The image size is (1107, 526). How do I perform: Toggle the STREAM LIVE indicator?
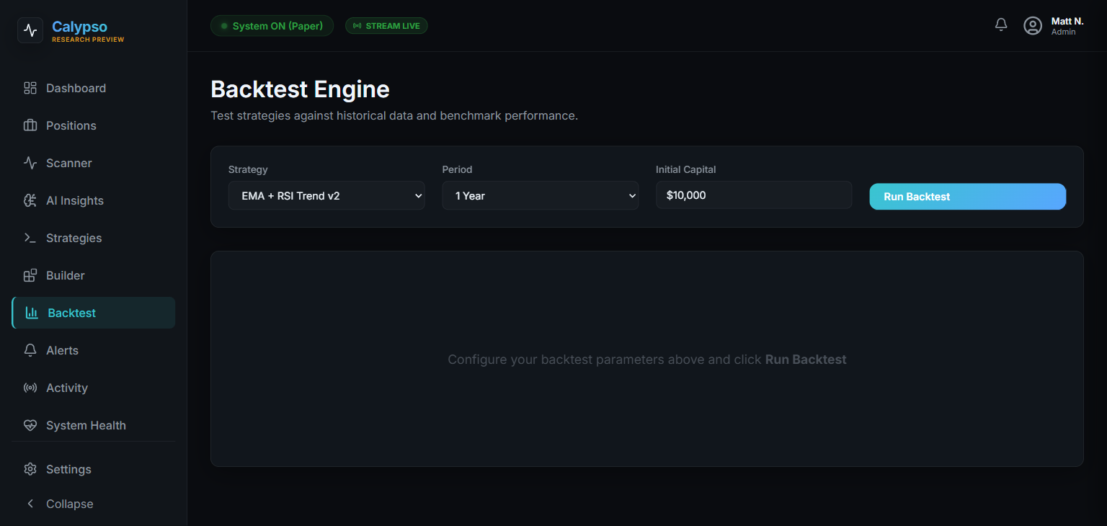(386, 25)
